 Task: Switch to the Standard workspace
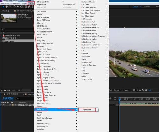pos(147,7)
